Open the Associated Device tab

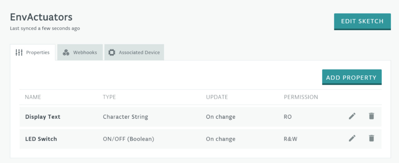pyautogui.click(x=134, y=52)
